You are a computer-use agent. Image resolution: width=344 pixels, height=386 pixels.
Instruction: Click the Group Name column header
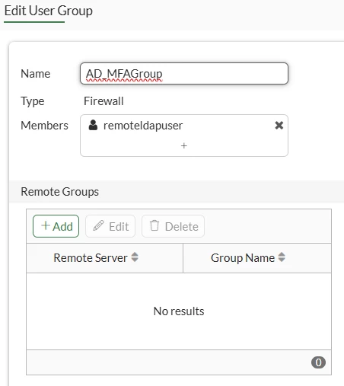pyautogui.click(x=257, y=258)
